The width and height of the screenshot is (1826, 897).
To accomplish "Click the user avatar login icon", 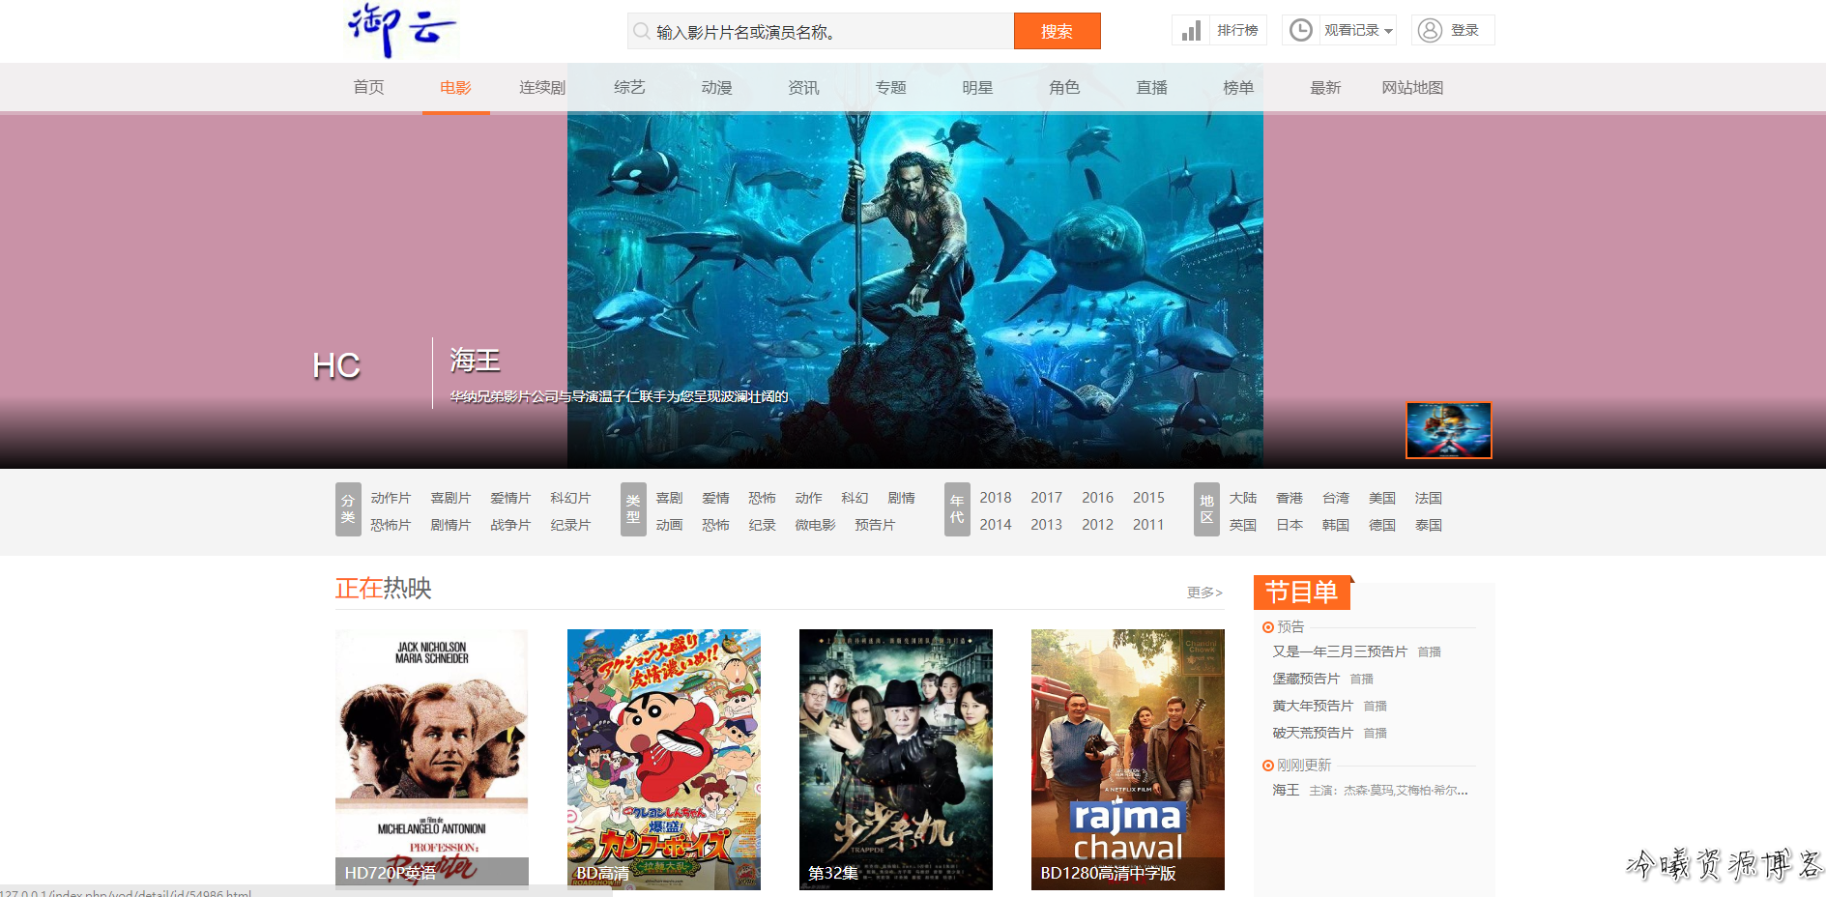I will (x=1430, y=30).
